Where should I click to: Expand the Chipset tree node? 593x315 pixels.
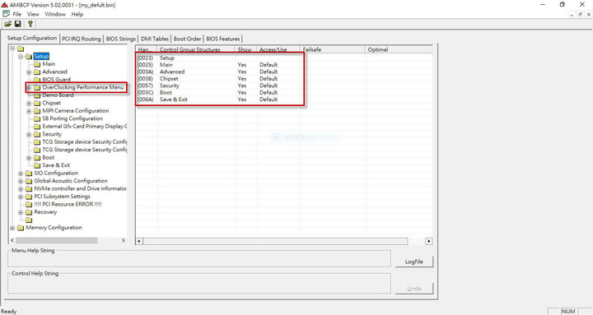coord(29,103)
